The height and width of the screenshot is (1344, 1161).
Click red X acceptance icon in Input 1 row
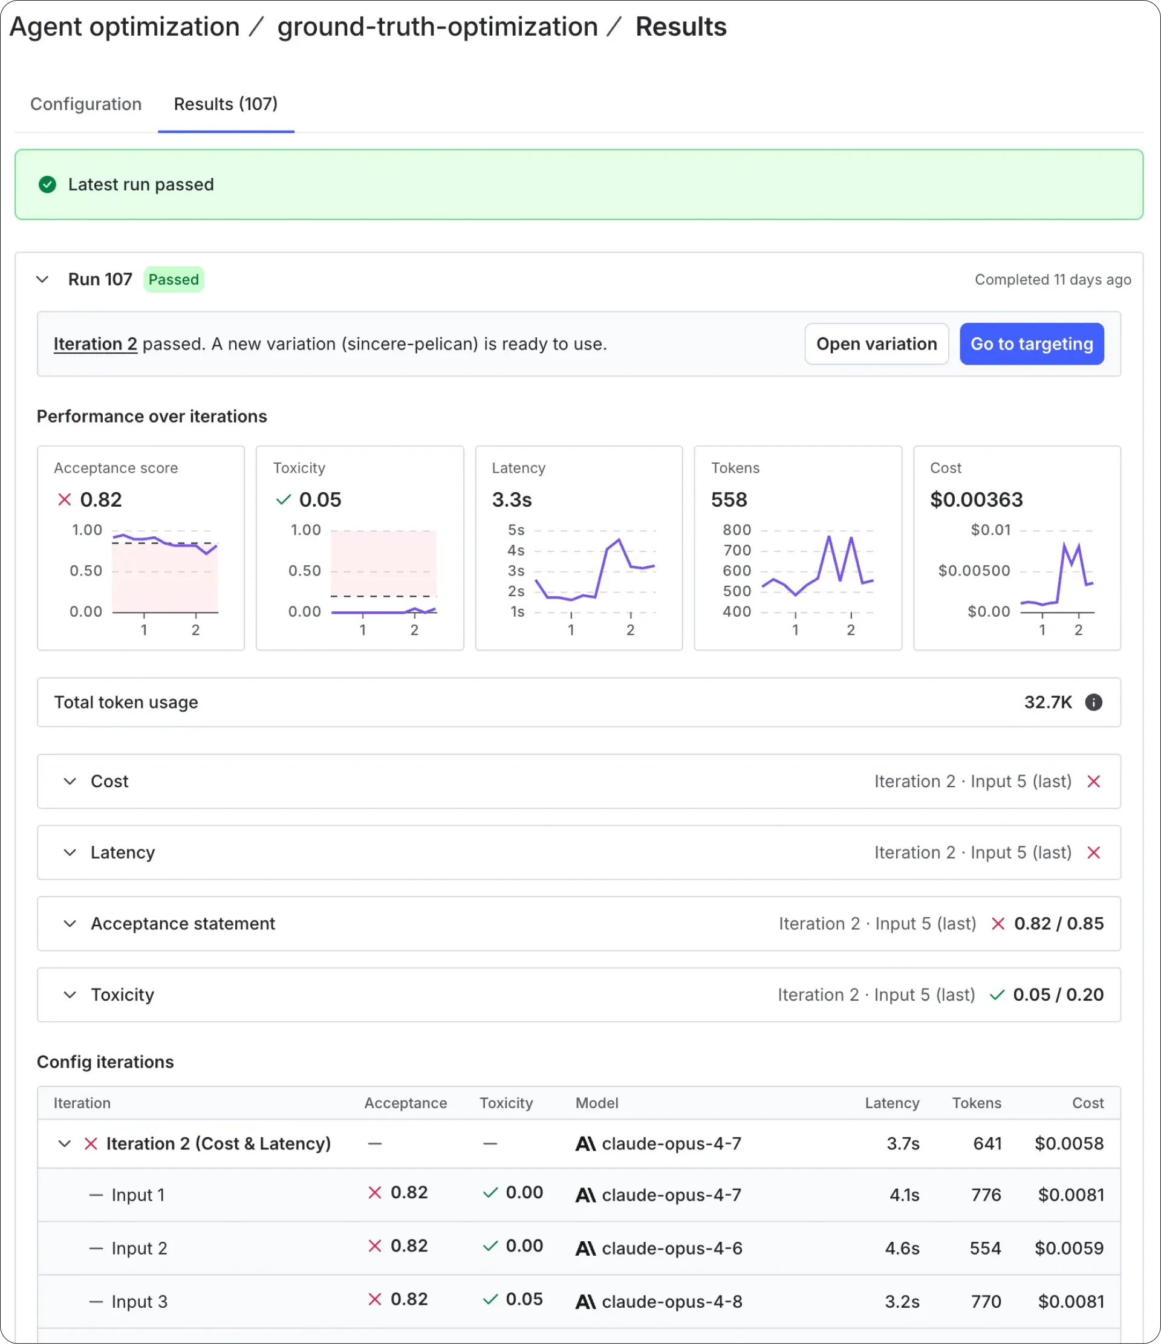(x=375, y=1192)
